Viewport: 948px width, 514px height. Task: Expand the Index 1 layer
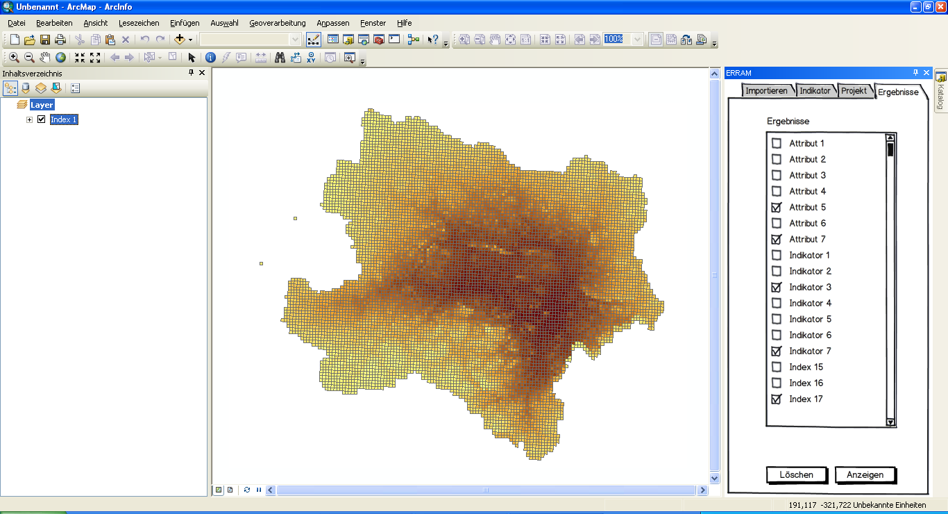pyautogui.click(x=29, y=119)
